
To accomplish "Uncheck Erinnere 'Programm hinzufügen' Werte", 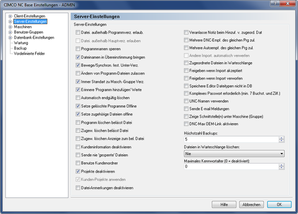I will click(x=78, y=90).
